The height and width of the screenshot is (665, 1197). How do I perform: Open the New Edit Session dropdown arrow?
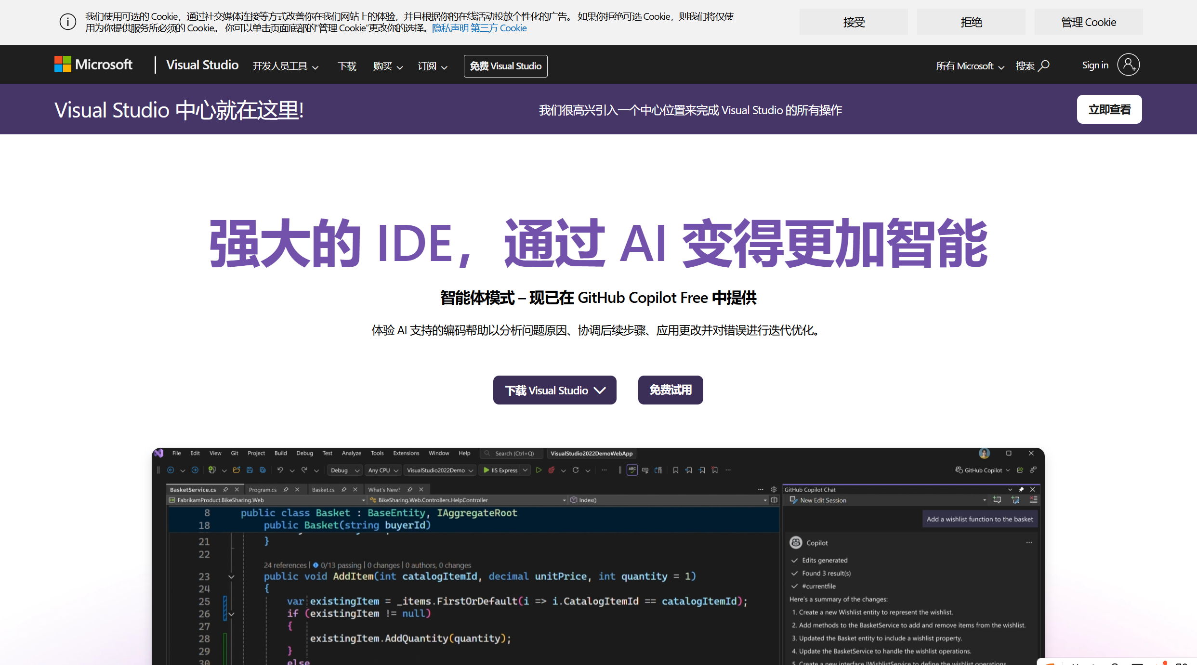tap(984, 500)
